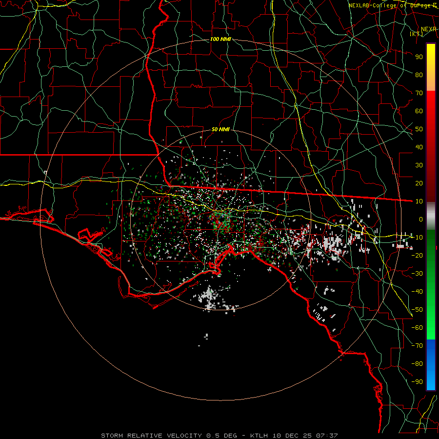The width and height of the screenshot is (439, 439).
Task: Click the "100 NMI" range ring label
Action: [x=220, y=39]
